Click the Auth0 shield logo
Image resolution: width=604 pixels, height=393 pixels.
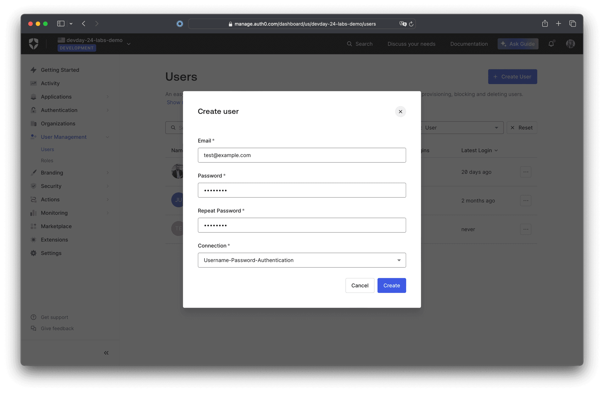(x=33, y=43)
